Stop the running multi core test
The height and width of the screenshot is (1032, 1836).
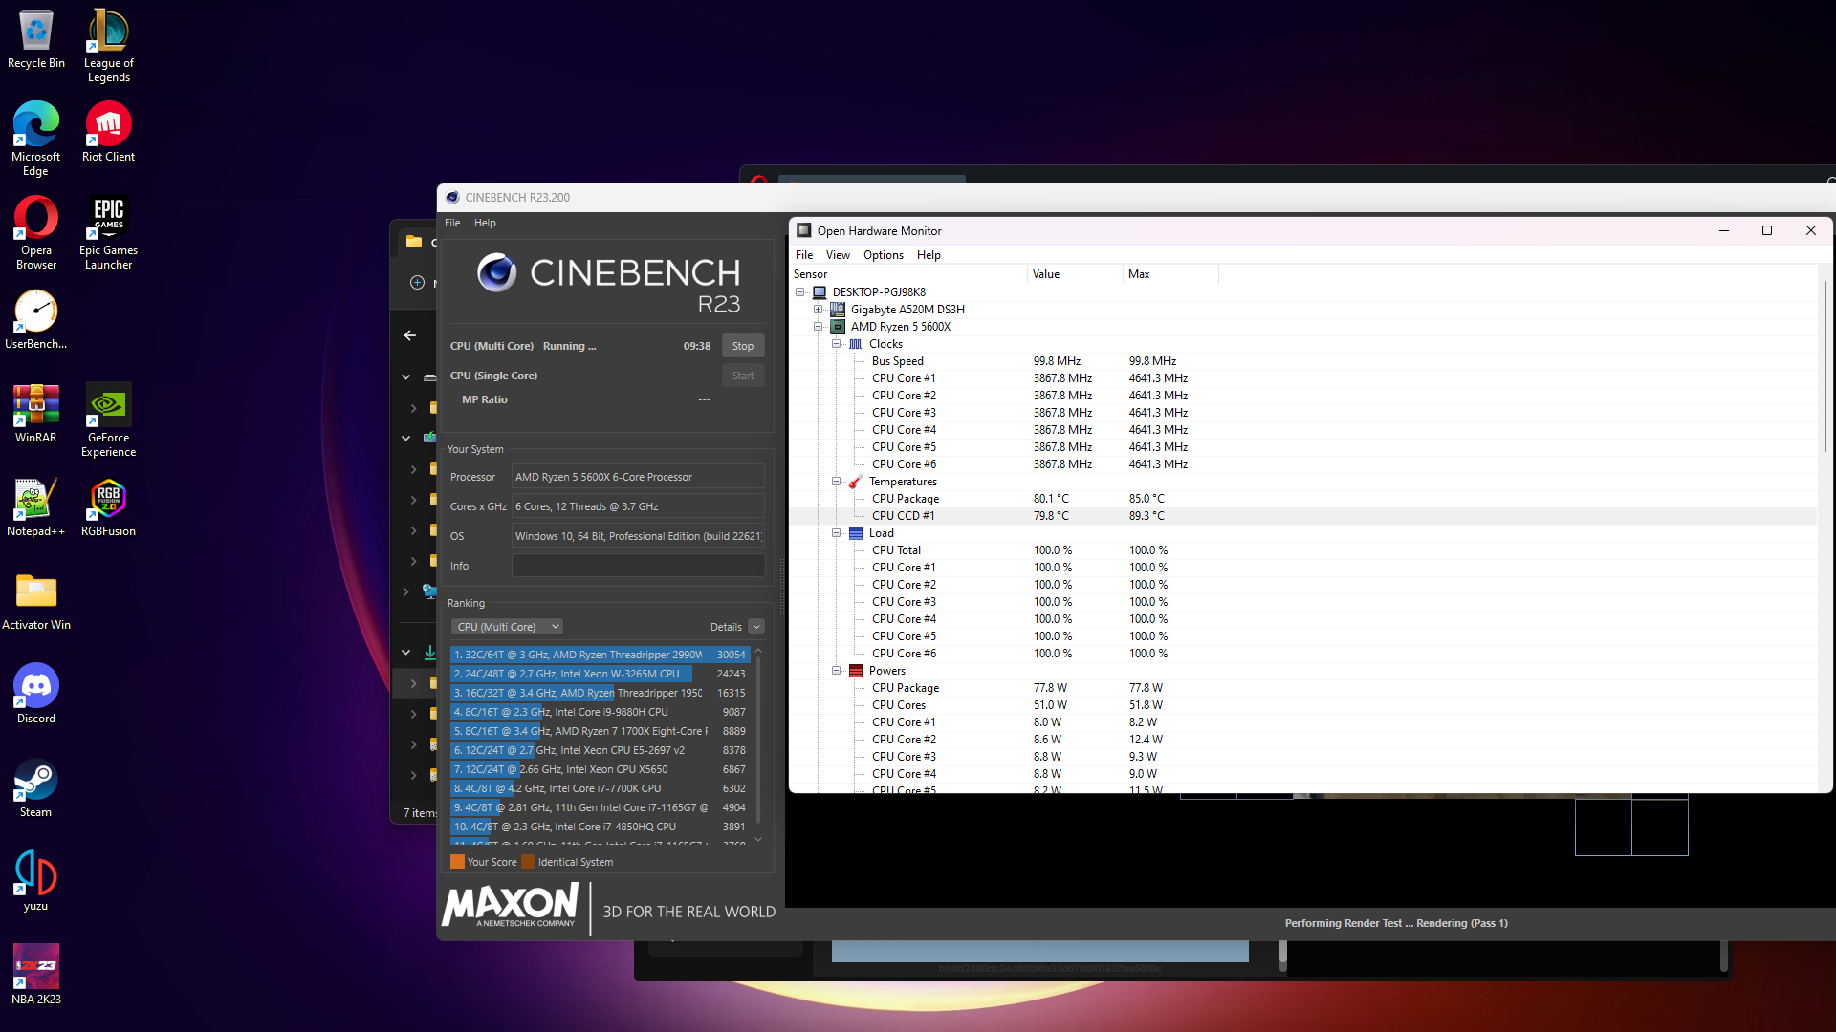coord(743,346)
